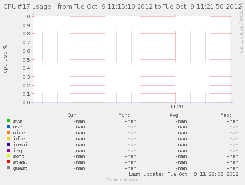Click the lime soft legend swatch
The image size is (245, 185).
tap(8, 156)
